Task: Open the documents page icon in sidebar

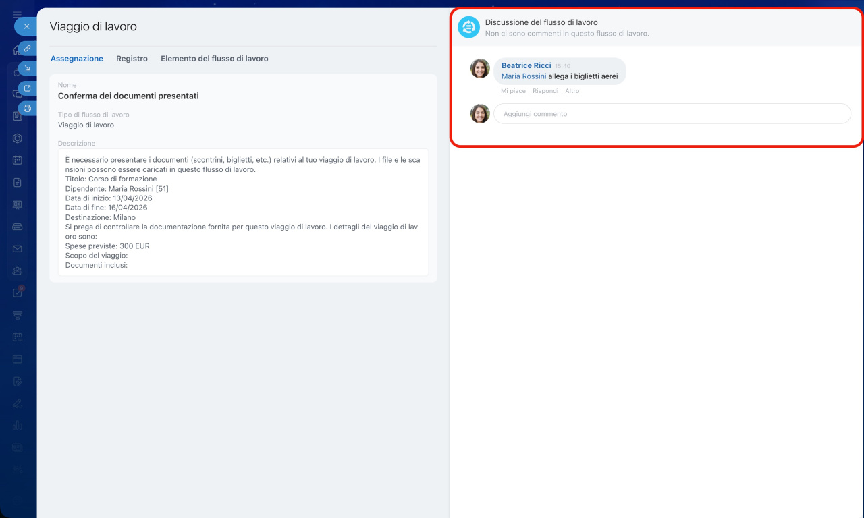Action: point(18,183)
